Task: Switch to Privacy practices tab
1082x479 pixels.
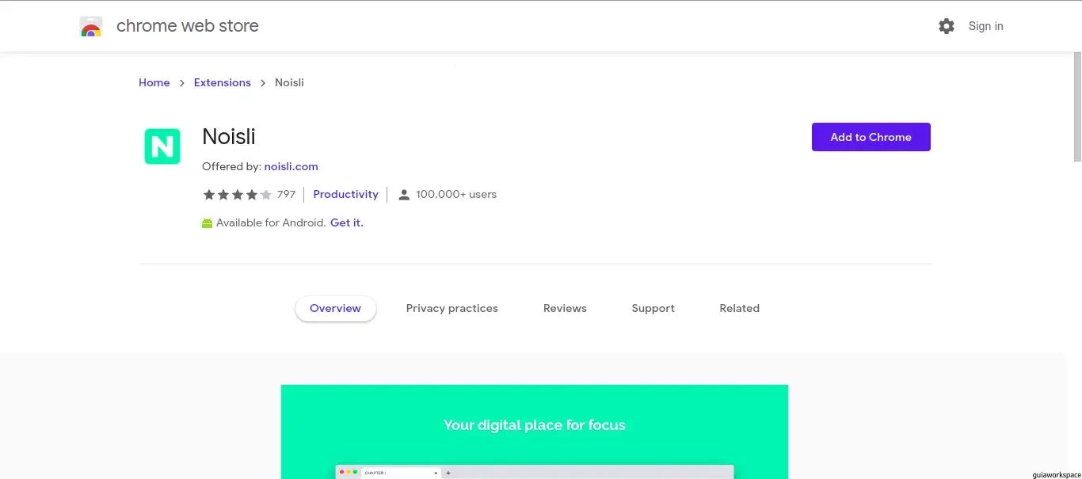Action: 452,309
